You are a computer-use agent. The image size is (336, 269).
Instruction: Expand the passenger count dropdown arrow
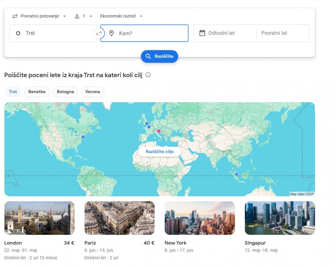pyautogui.click(x=91, y=16)
